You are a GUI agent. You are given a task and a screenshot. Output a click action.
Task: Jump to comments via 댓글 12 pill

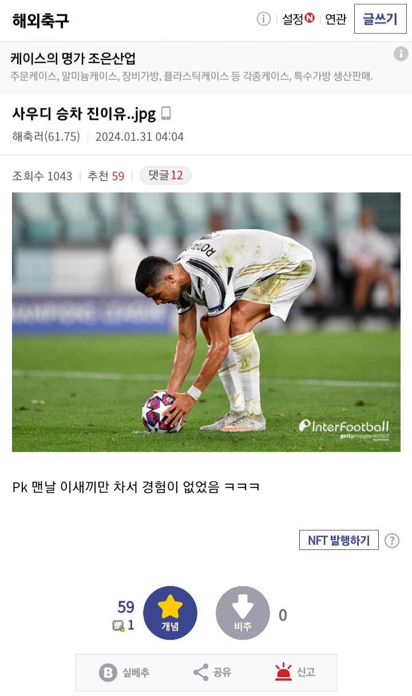click(165, 175)
